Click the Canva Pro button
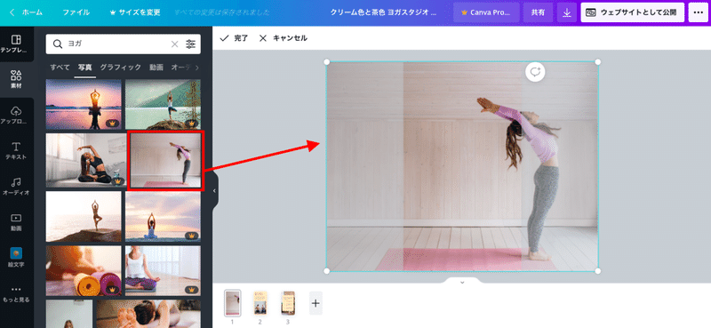 486,12
